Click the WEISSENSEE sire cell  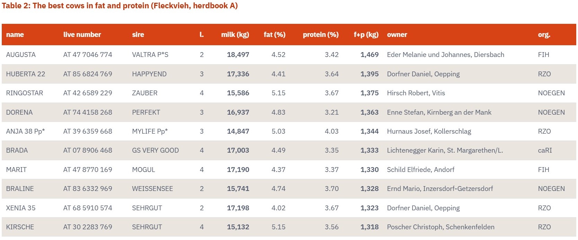[x=152, y=189]
